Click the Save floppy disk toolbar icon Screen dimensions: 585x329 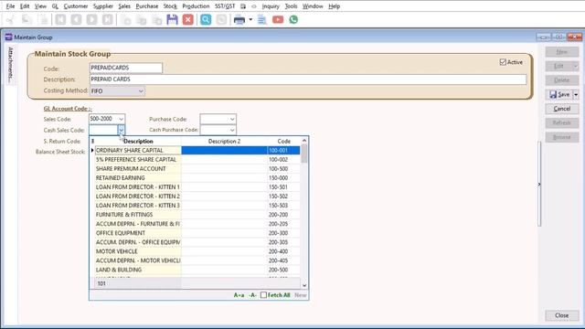pyautogui.click(x=172, y=20)
